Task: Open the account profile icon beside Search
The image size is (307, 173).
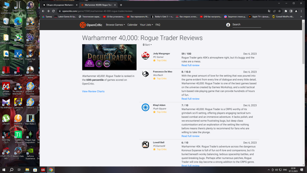Action: tap(228, 25)
